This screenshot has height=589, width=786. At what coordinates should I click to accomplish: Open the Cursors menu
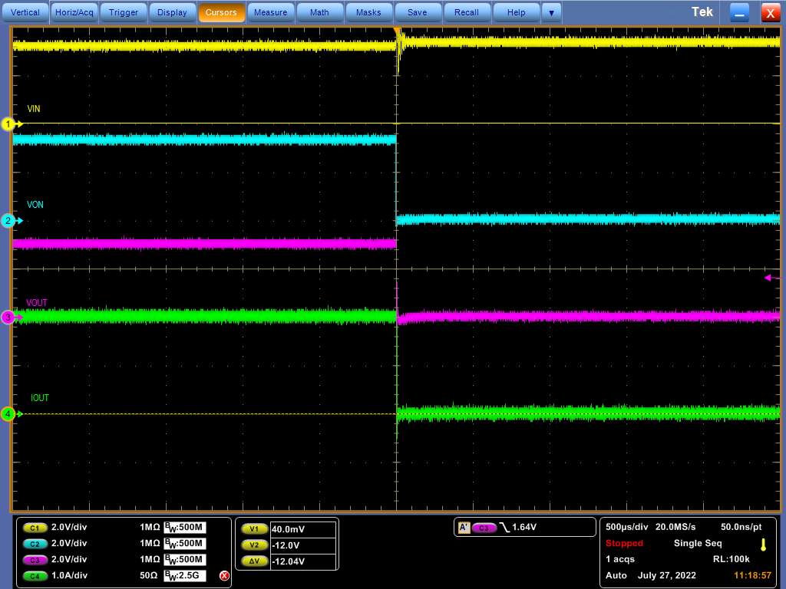(x=222, y=12)
